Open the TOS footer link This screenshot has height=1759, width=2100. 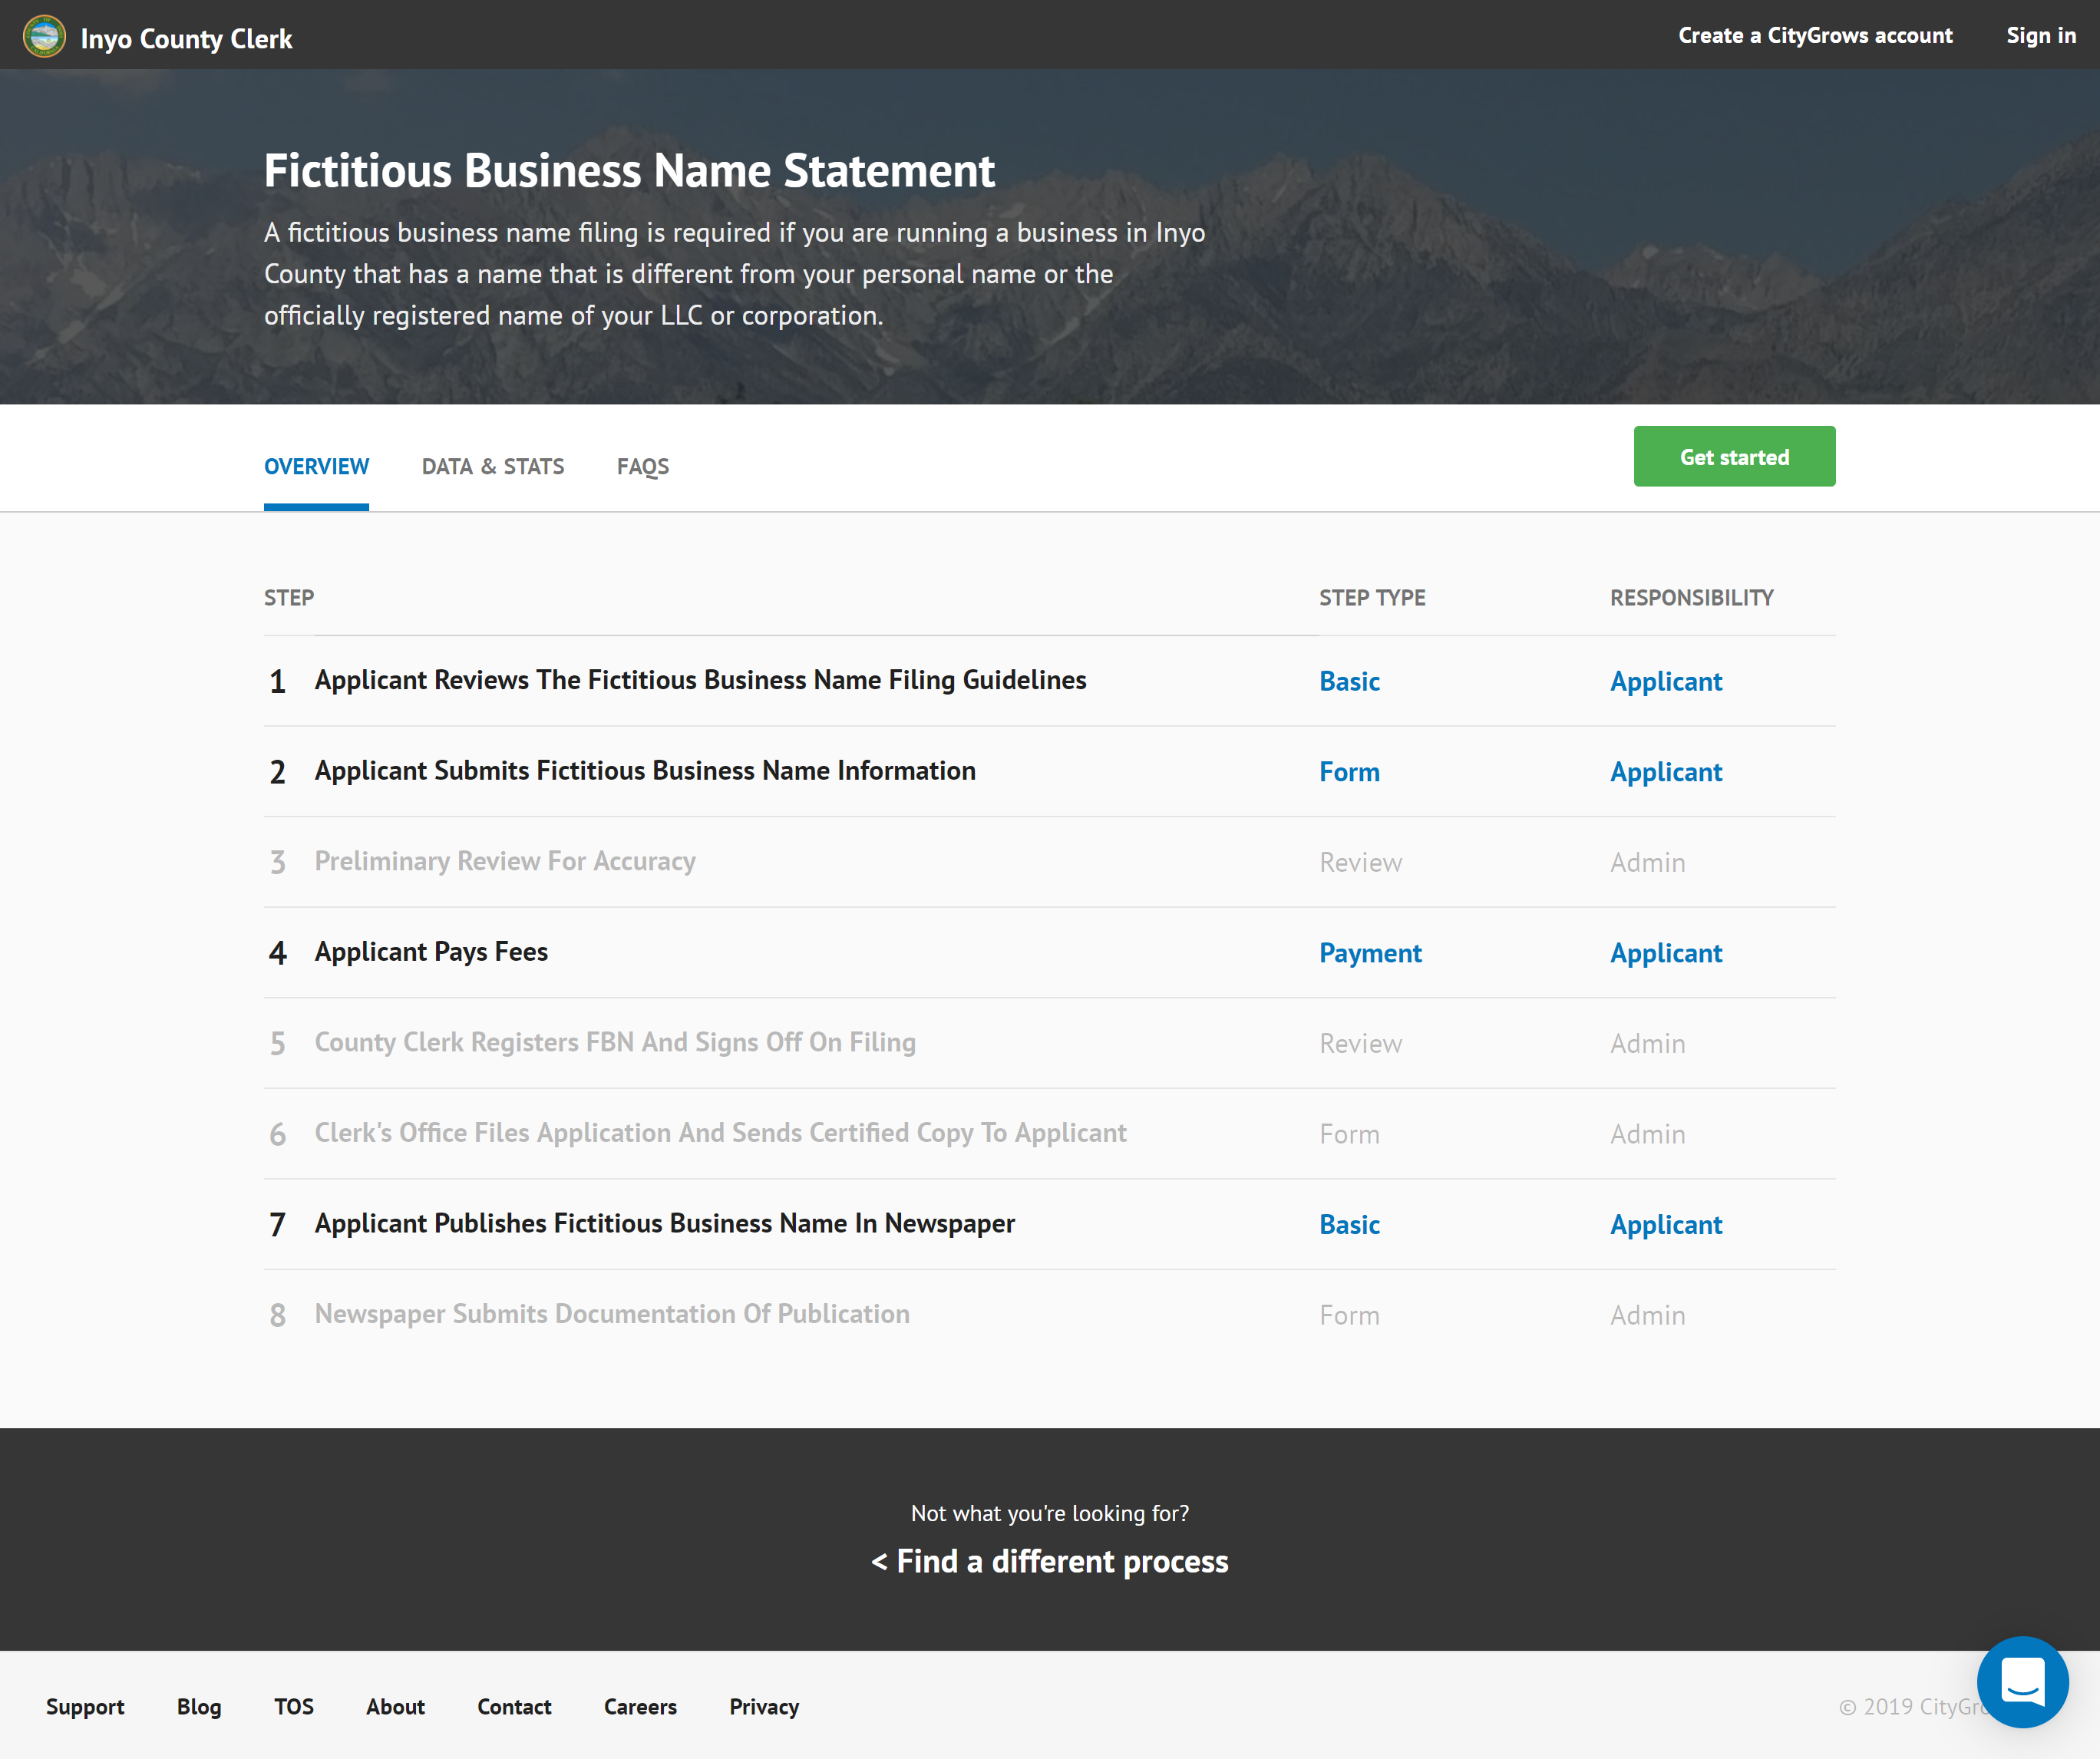coord(294,1707)
